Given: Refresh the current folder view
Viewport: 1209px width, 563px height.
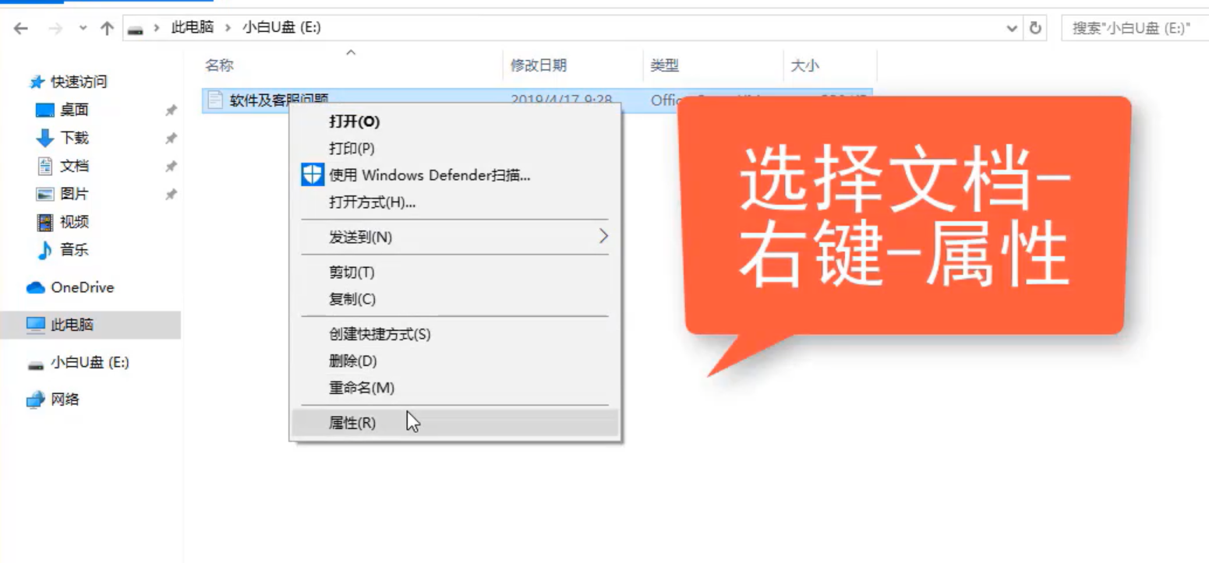Looking at the screenshot, I should tap(1035, 28).
